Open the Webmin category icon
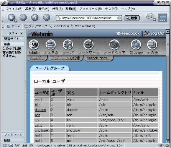This screenshot has width=171, height=148. [34, 45]
